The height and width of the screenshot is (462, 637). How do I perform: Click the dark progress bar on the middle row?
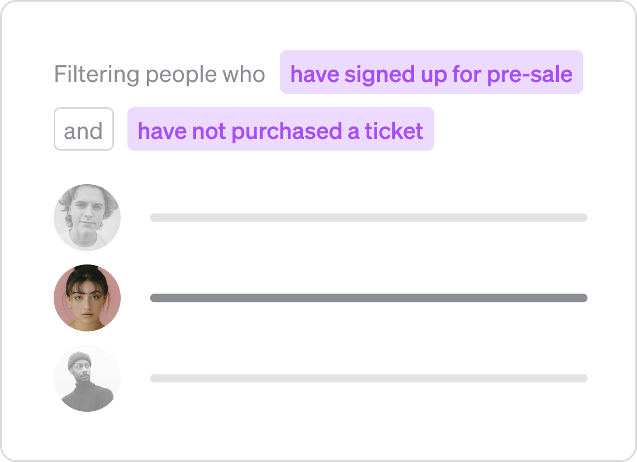(x=368, y=297)
